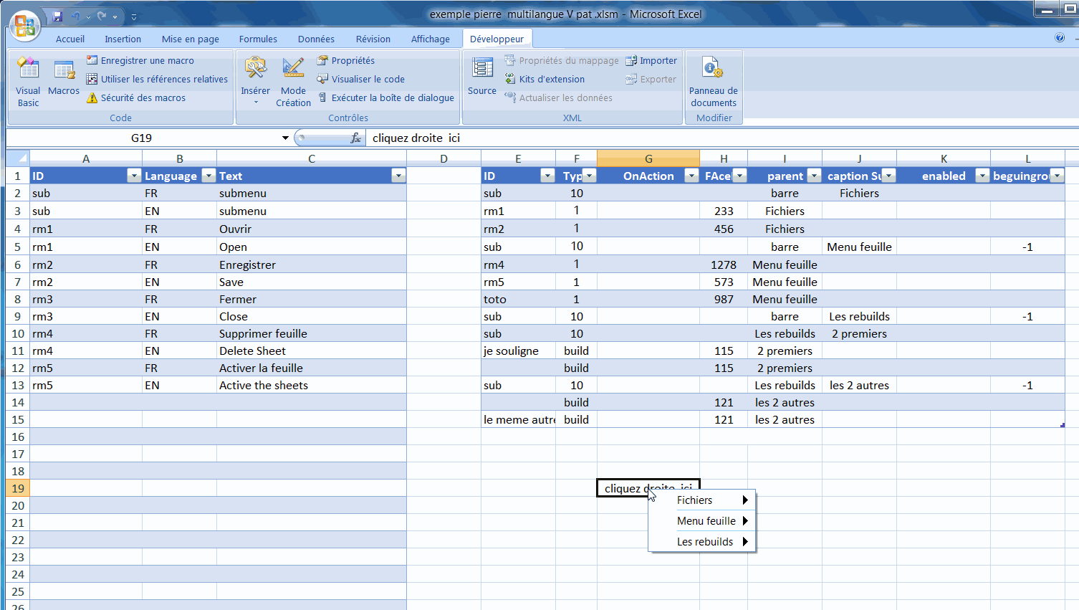Click Kits d'extension
Viewport: 1079px width, 610px height.
pyautogui.click(x=545, y=79)
